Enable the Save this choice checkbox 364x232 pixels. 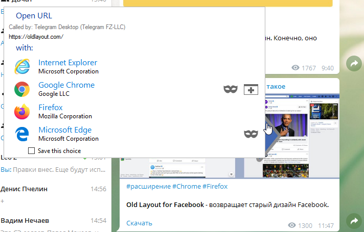pos(31,151)
